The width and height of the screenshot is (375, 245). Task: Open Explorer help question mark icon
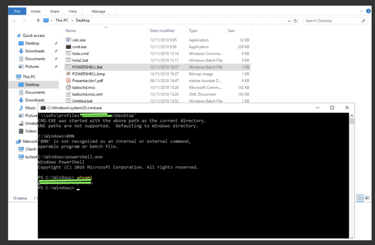[x=369, y=11]
